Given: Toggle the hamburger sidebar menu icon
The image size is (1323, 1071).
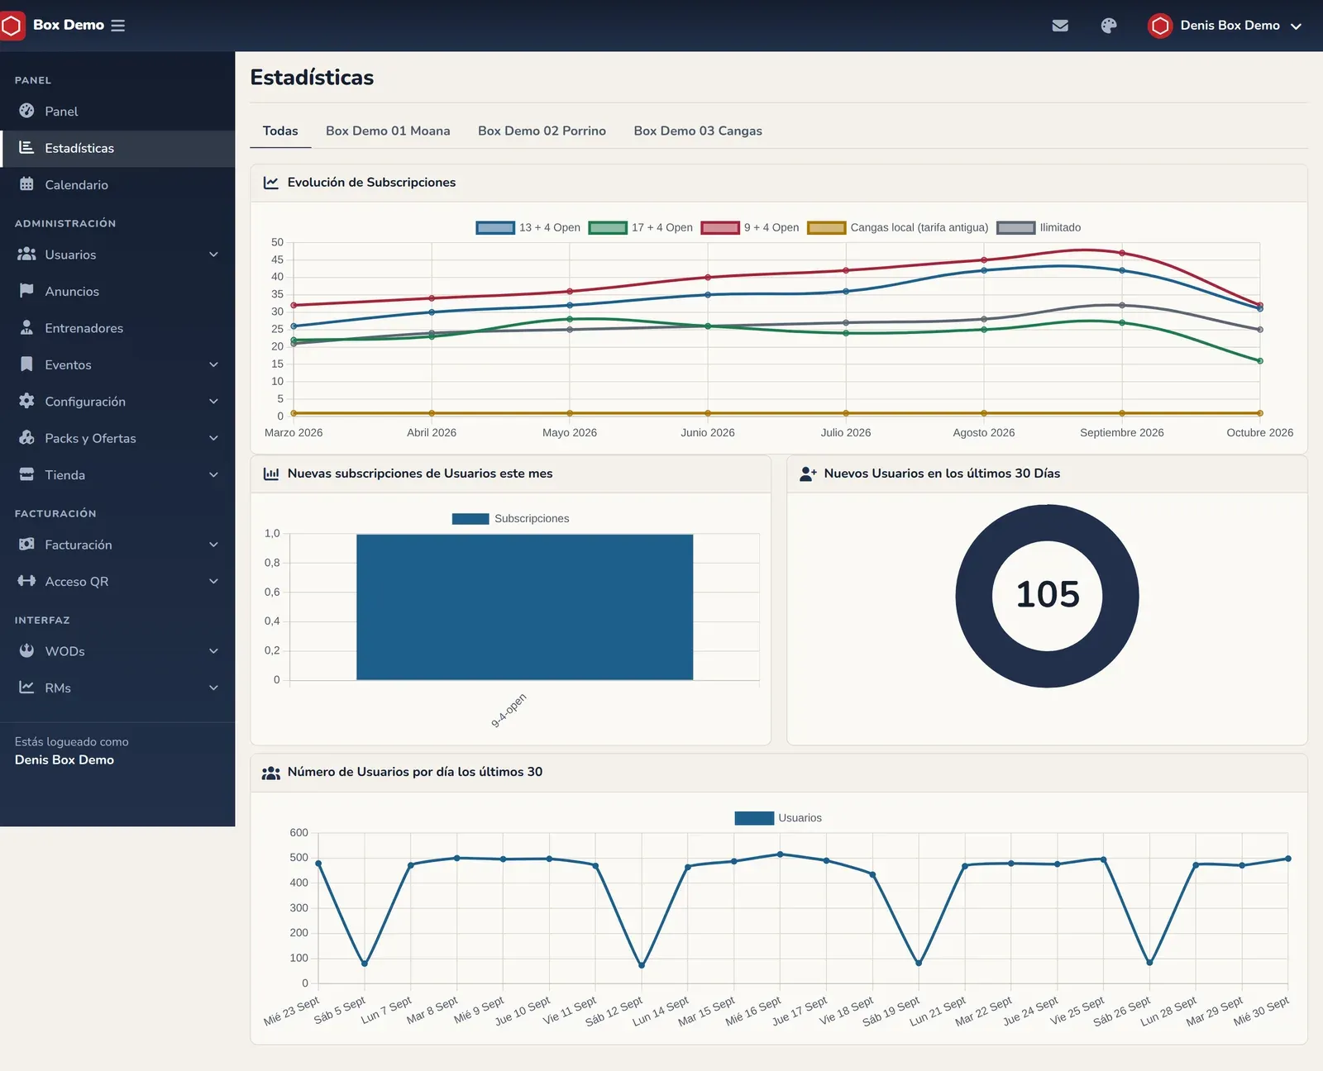Looking at the screenshot, I should [118, 26].
